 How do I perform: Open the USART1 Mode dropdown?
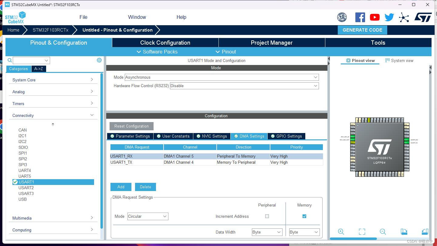(x=222, y=77)
